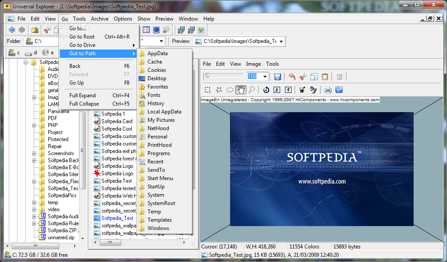
Task: Click the rotate image icon
Action: pyautogui.click(x=266, y=90)
